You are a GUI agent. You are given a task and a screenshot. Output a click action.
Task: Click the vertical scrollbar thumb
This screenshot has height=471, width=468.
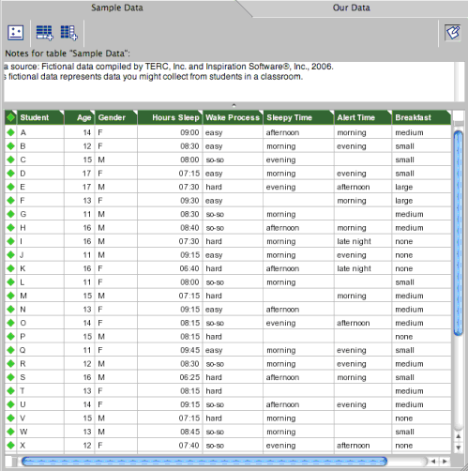tap(459, 233)
